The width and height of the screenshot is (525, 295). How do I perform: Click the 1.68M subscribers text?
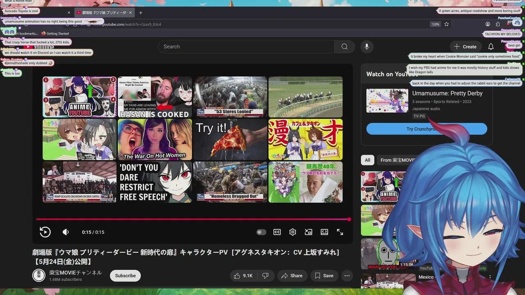pyautogui.click(x=66, y=279)
